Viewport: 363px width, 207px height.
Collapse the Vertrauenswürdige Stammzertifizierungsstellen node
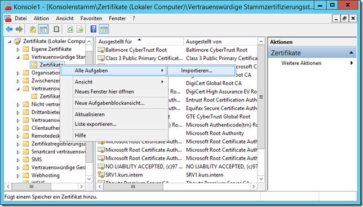18,58
